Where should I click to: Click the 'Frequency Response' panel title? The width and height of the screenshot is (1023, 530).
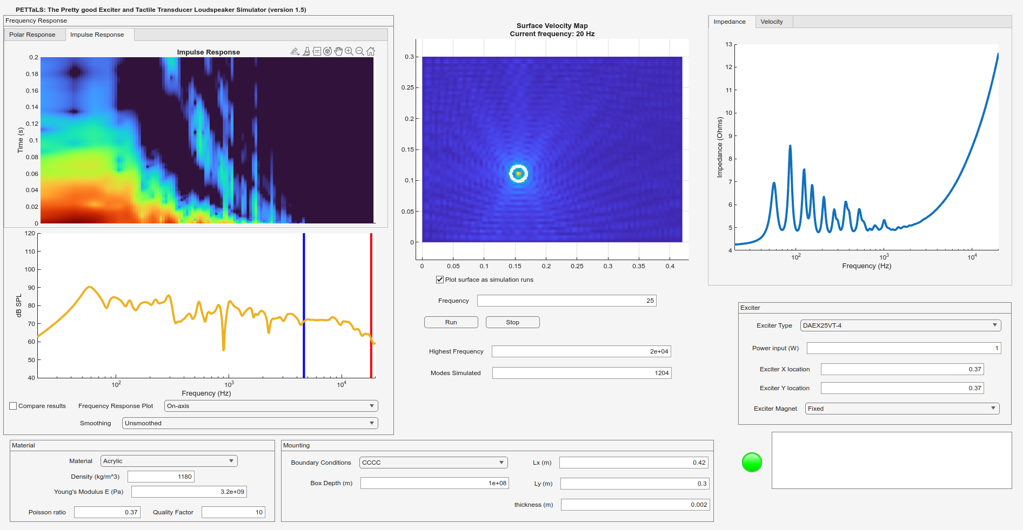click(36, 21)
